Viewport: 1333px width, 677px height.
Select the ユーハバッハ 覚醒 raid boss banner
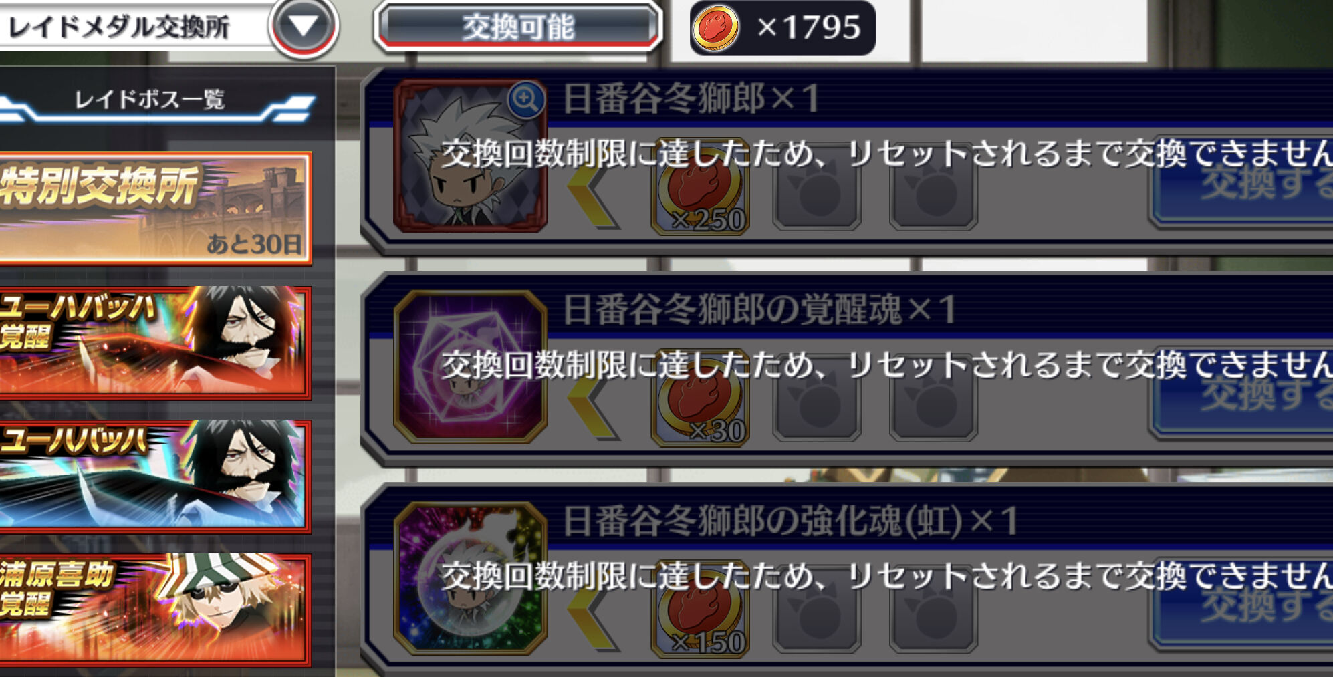(155, 342)
